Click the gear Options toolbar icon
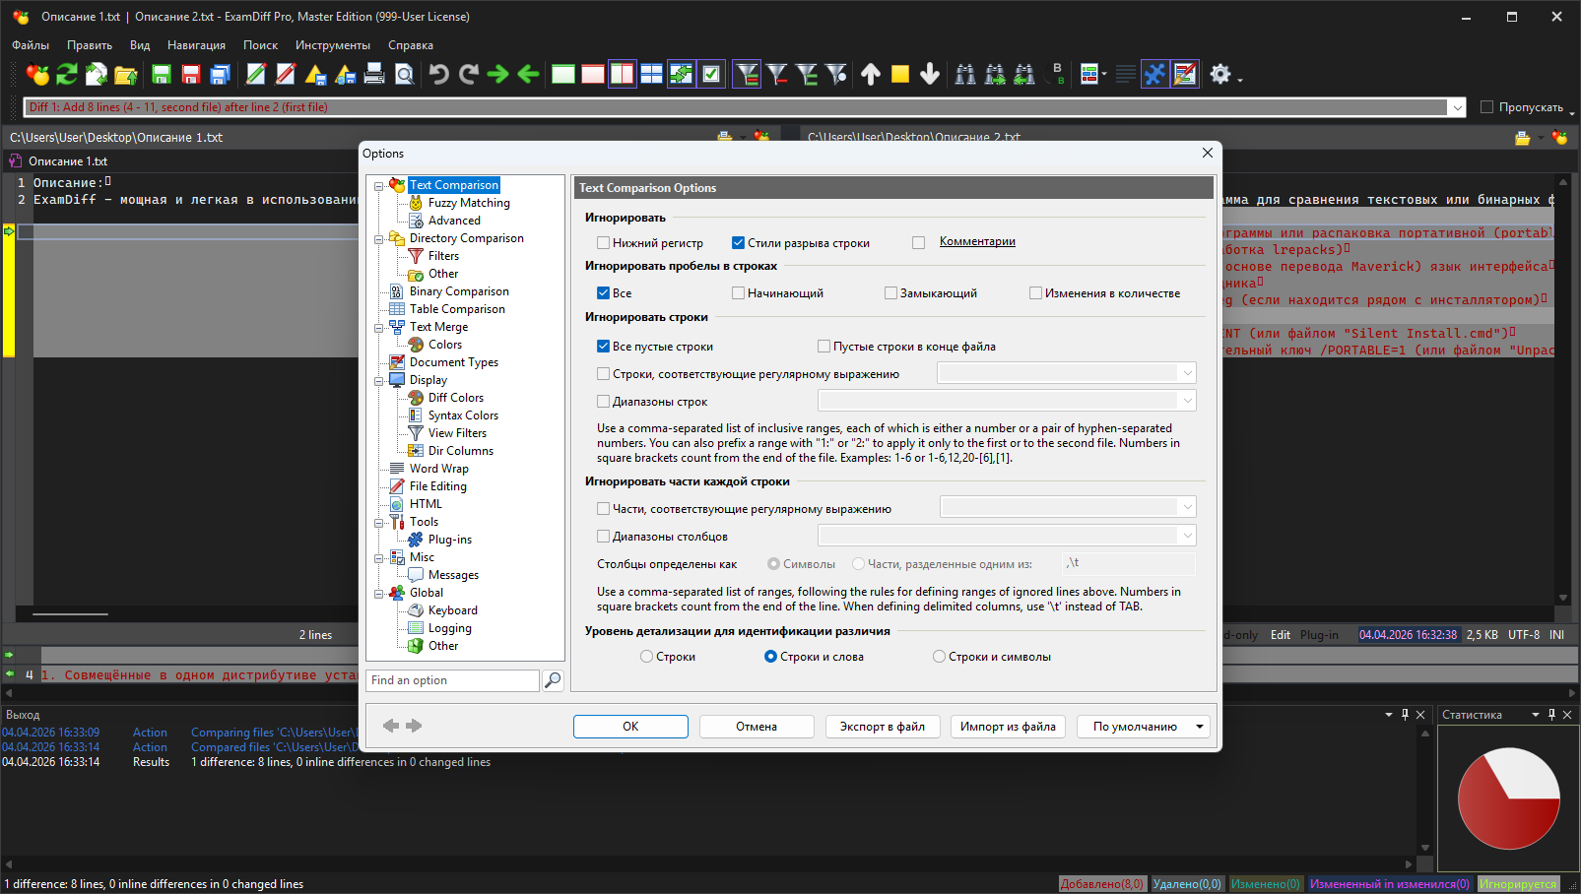This screenshot has width=1581, height=894. click(x=1220, y=74)
